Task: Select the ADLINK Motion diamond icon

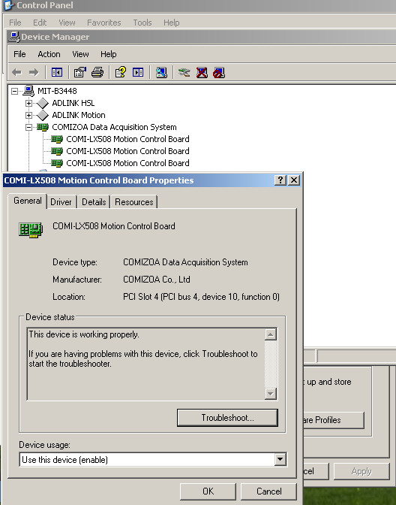Action: point(42,115)
